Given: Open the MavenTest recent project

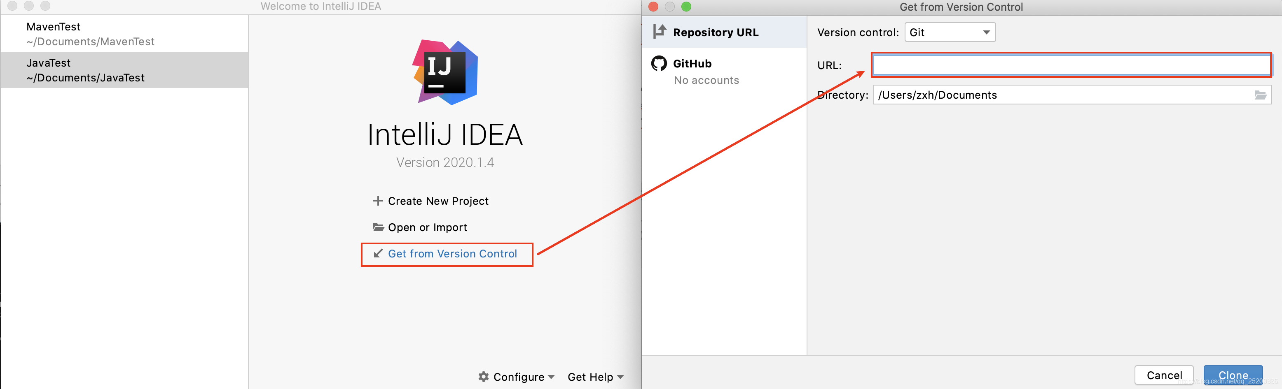Looking at the screenshot, I should tap(124, 34).
